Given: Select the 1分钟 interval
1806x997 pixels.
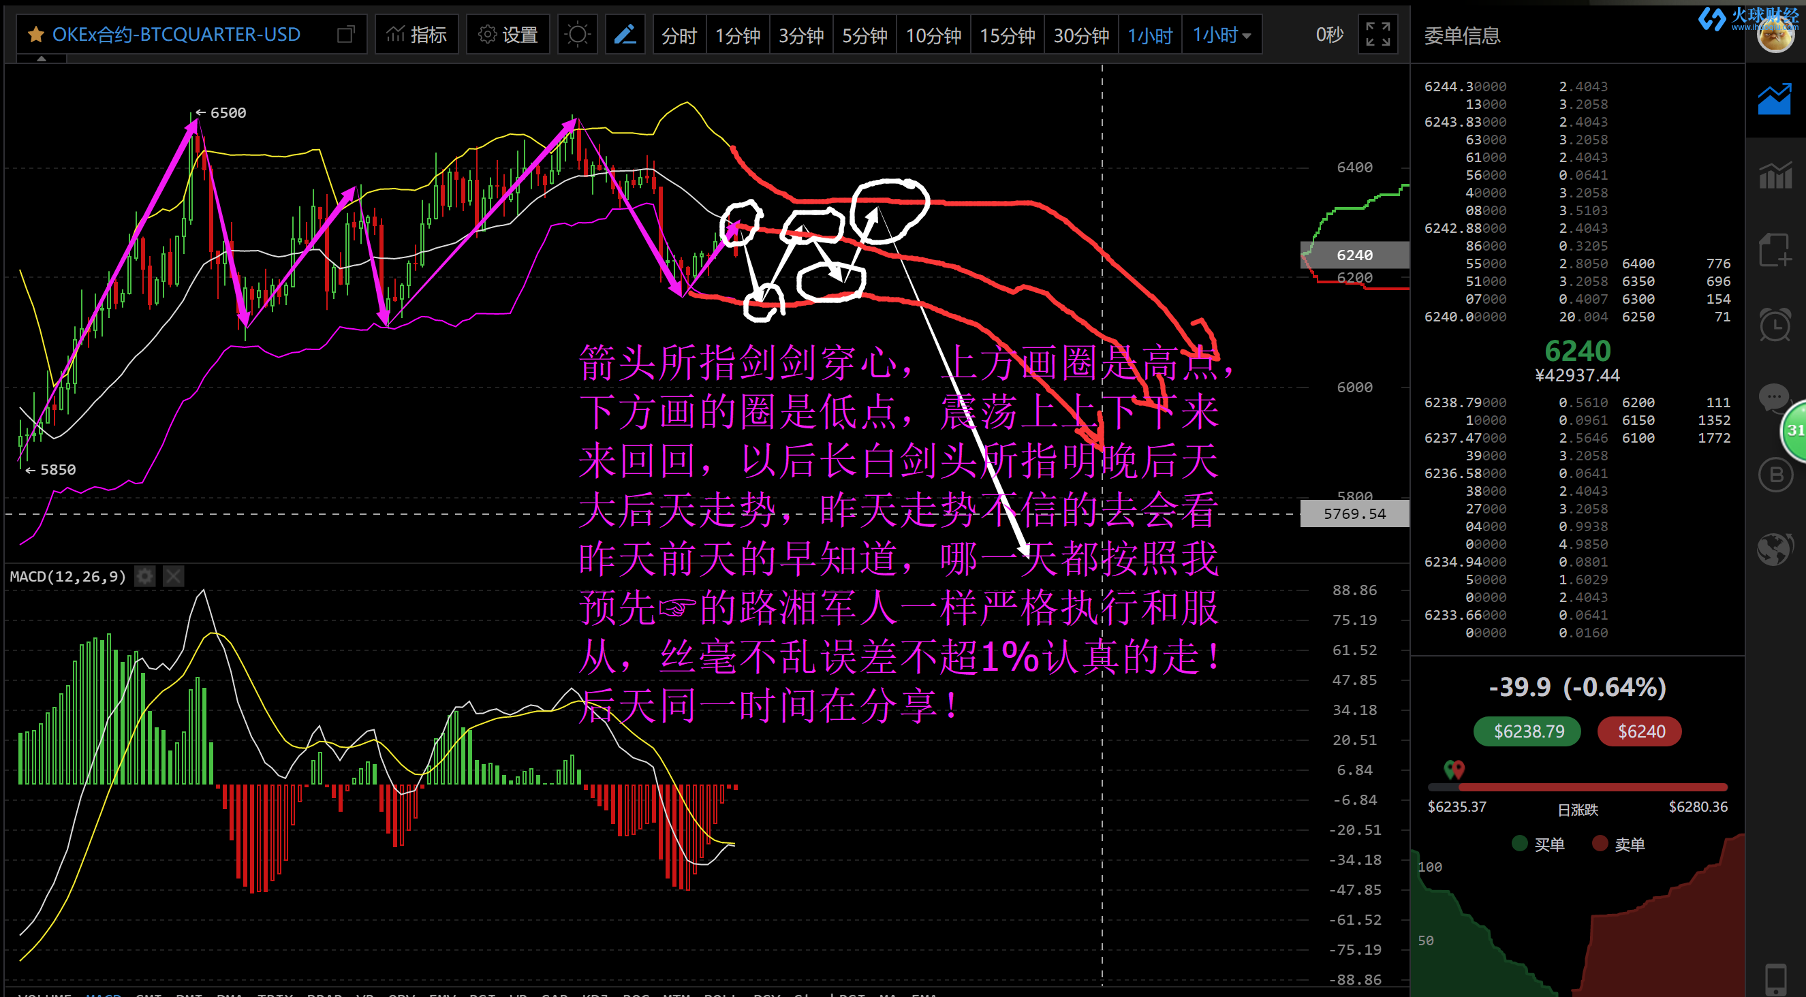Looking at the screenshot, I should pos(737,35).
